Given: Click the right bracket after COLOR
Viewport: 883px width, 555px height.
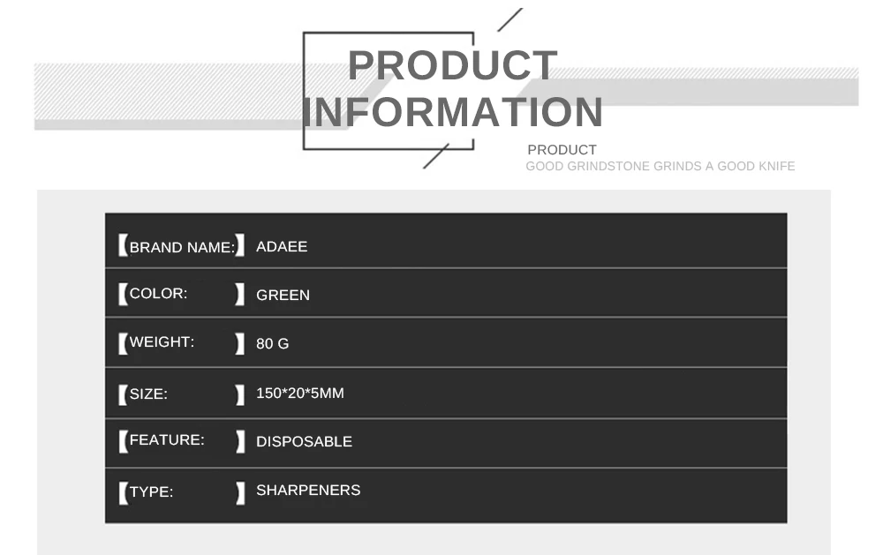Looking at the screenshot, I should tap(240, 295).
